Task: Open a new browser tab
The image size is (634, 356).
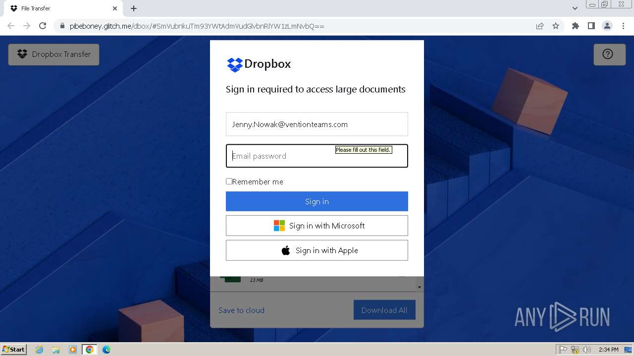Action: 134,8
